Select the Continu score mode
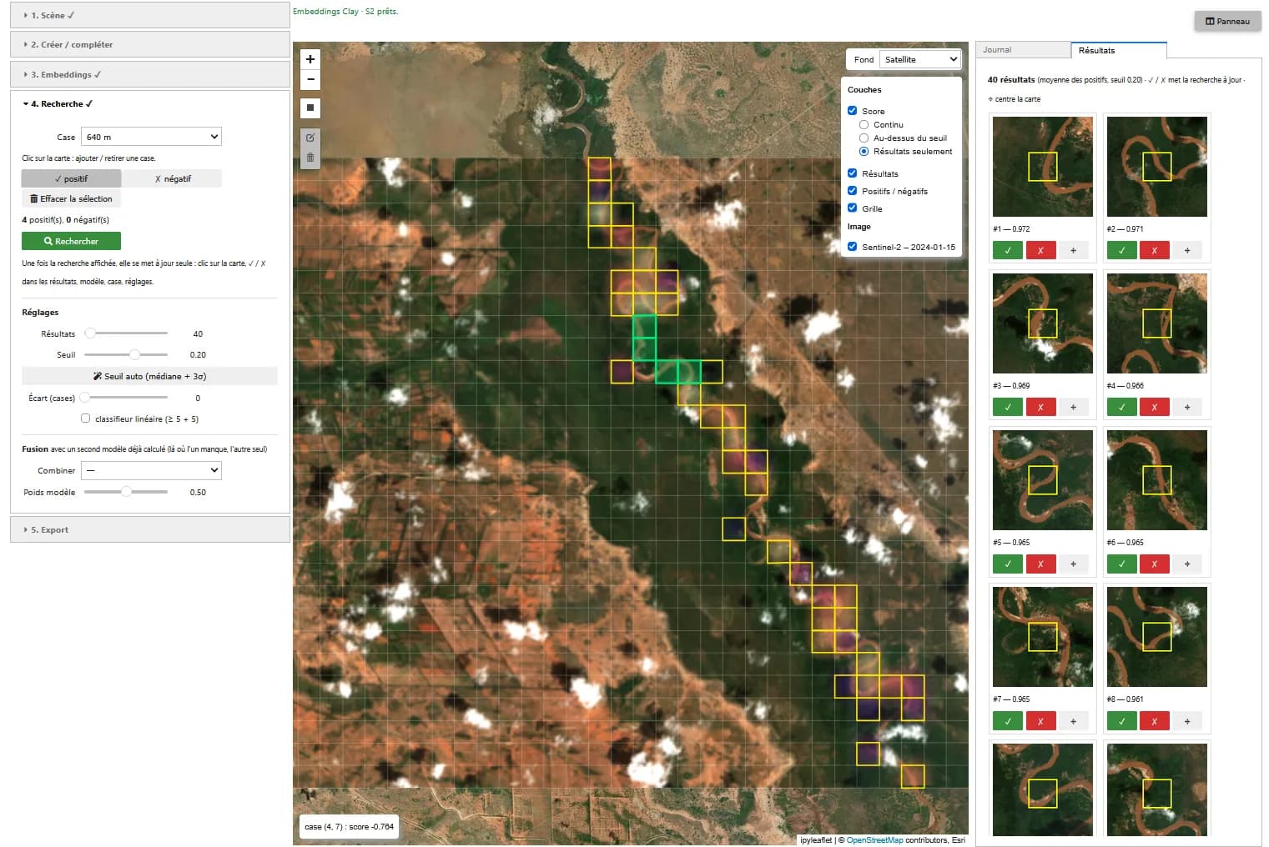The width and height of the screenshot is (1269, 847). coord(864,125)
